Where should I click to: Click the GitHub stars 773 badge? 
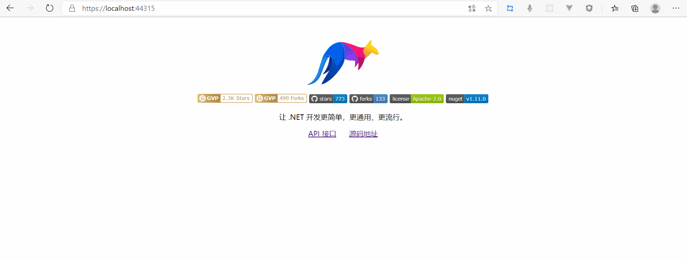pos(328,99)
